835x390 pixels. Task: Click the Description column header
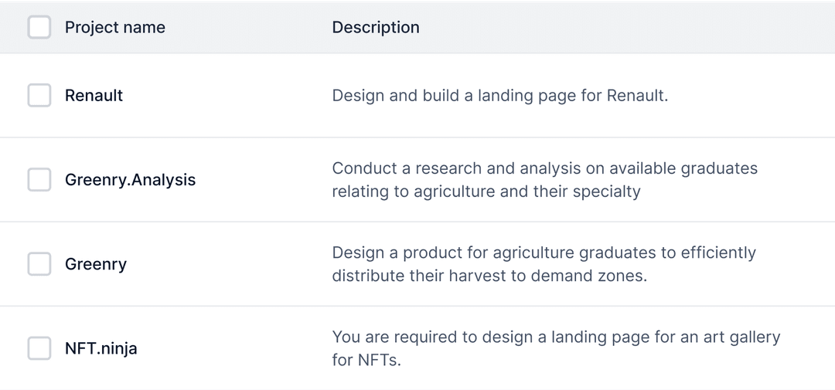click(376, 27)
